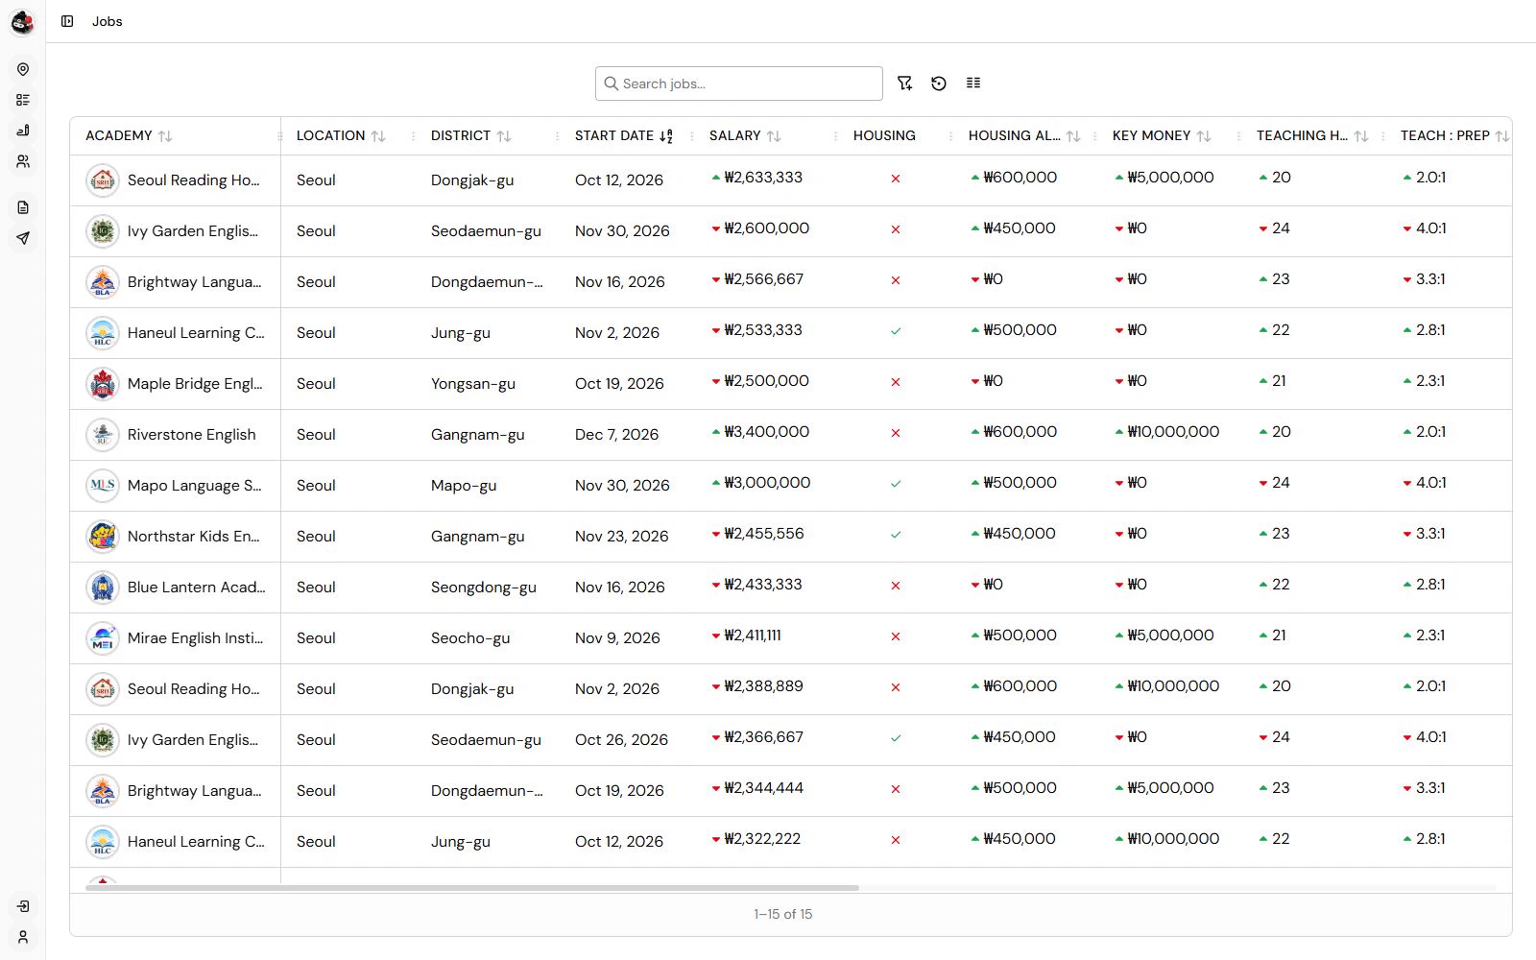Image resolution: width=1536 pixels, height=960 pixels.
Task: Sort by Housing Allowance sort arrows
Action: point(1073,136)
